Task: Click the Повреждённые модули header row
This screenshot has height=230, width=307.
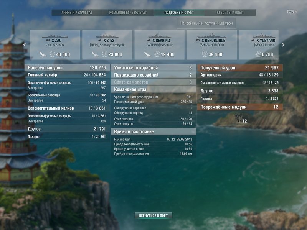Action: point(240,107)
